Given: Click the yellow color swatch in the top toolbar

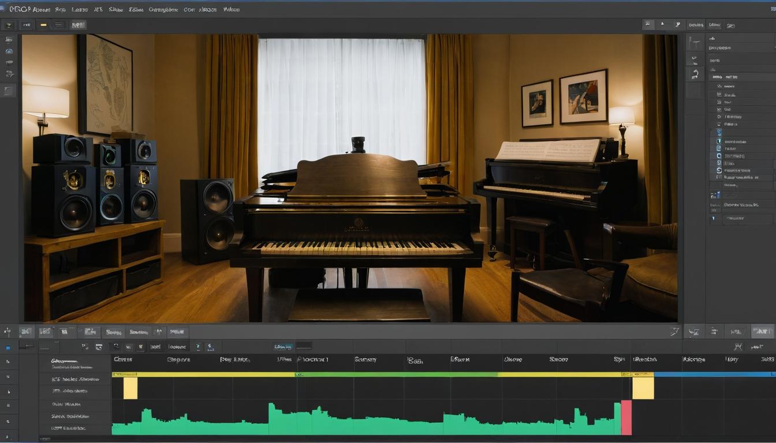Looking at the screenshot, I should pyautogui.click(x=44, y=24).
